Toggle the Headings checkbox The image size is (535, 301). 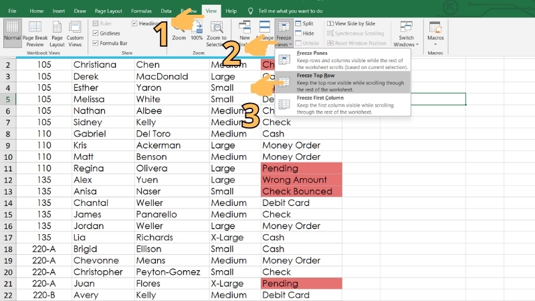click(x=135, y=23)
